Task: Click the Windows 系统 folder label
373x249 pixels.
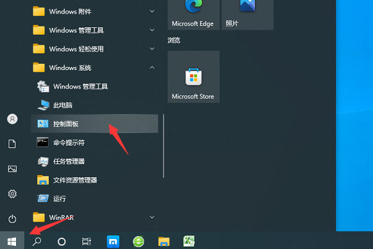Action: tap(70, 68)
